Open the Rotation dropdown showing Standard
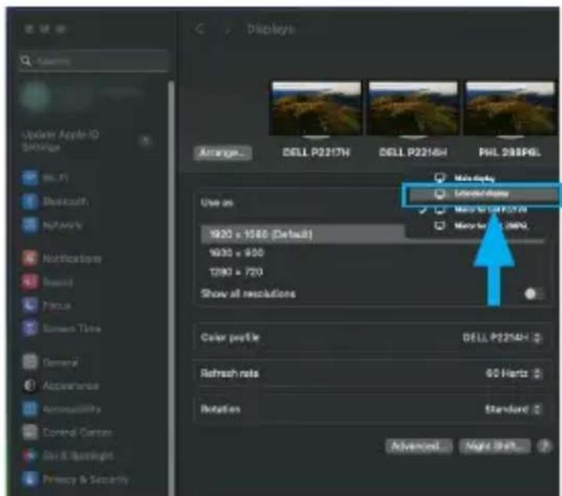Viewport: 562px width, 496px height. pos(513,409)
